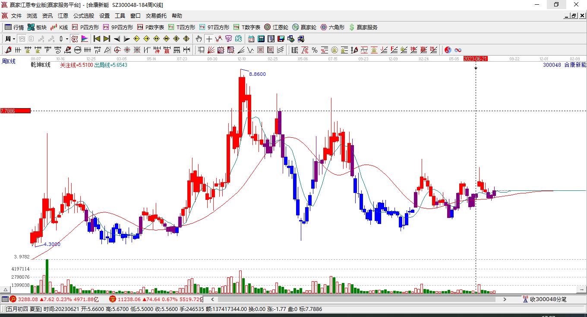Click the 乾坤K线 indicator label
The height and width of the screenshot is (317, 587).
click(41, 65)
